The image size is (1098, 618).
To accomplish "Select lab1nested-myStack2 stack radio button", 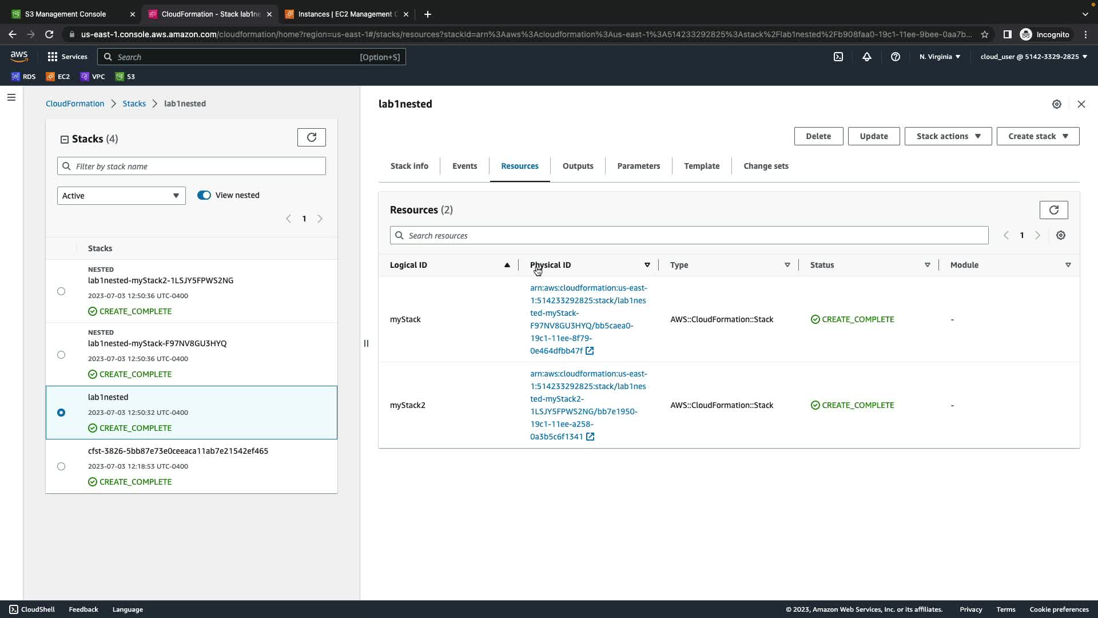I will (x=61, y=291).
